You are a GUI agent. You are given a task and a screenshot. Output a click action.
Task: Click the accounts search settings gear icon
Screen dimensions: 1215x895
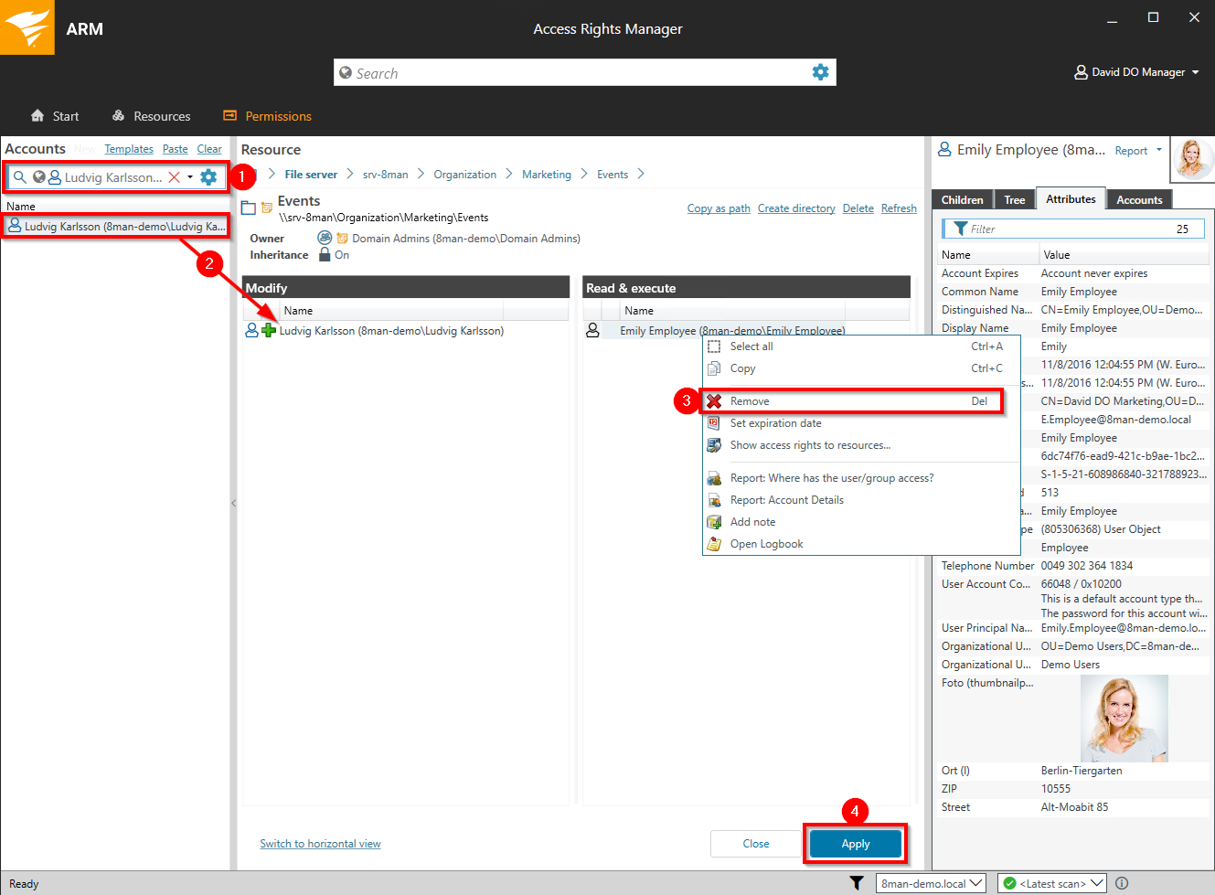208,177
